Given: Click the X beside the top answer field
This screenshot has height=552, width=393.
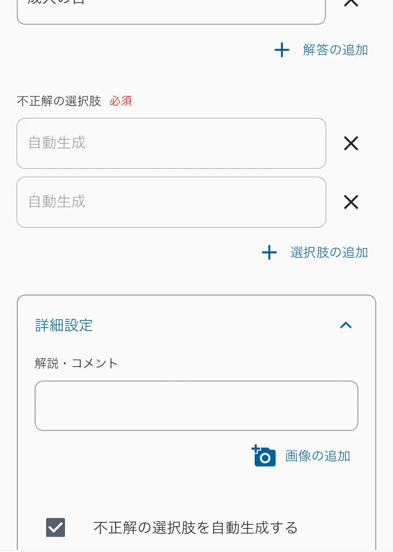Looking at the screenshot, I should tap(351, 3).
